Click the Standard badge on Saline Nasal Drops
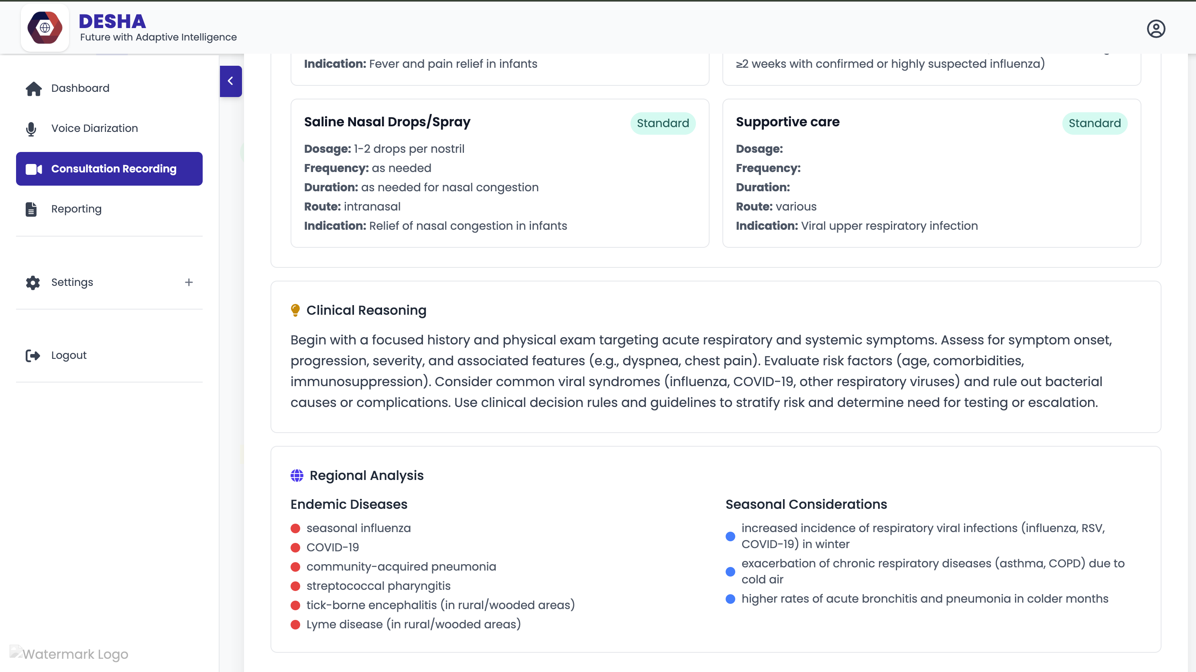 [663, 123]
